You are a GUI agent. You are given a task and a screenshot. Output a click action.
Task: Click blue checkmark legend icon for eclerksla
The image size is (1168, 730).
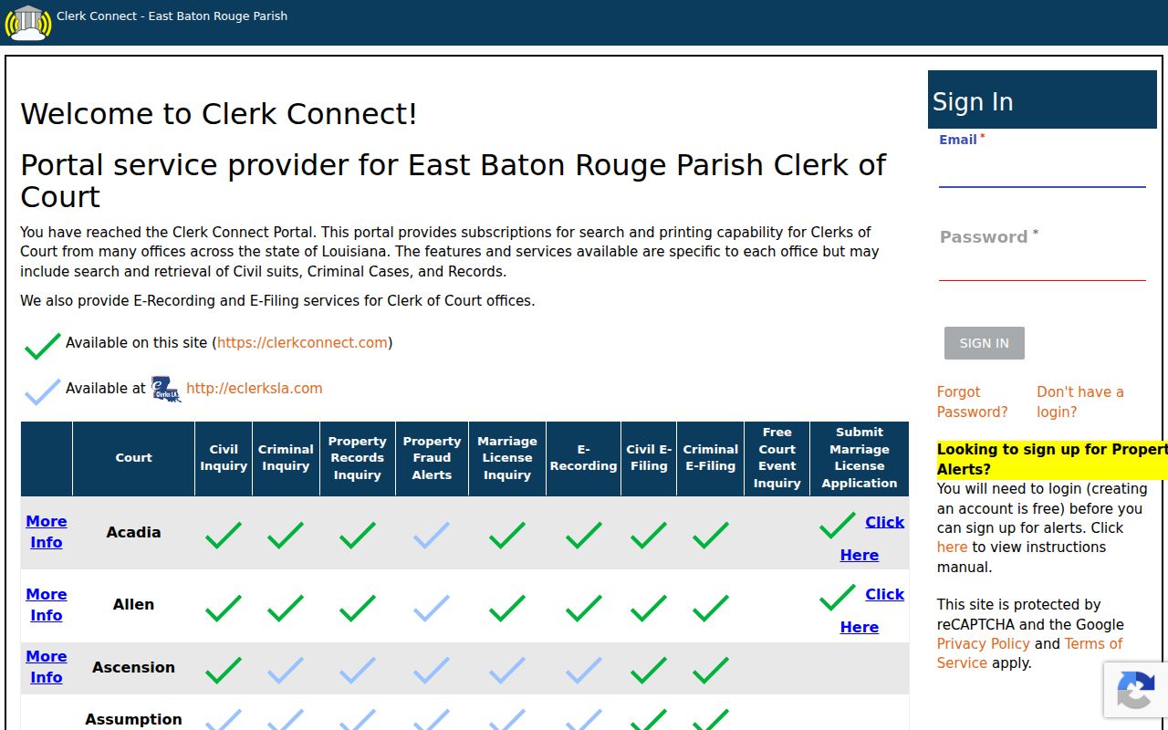(x=43, y=391)
